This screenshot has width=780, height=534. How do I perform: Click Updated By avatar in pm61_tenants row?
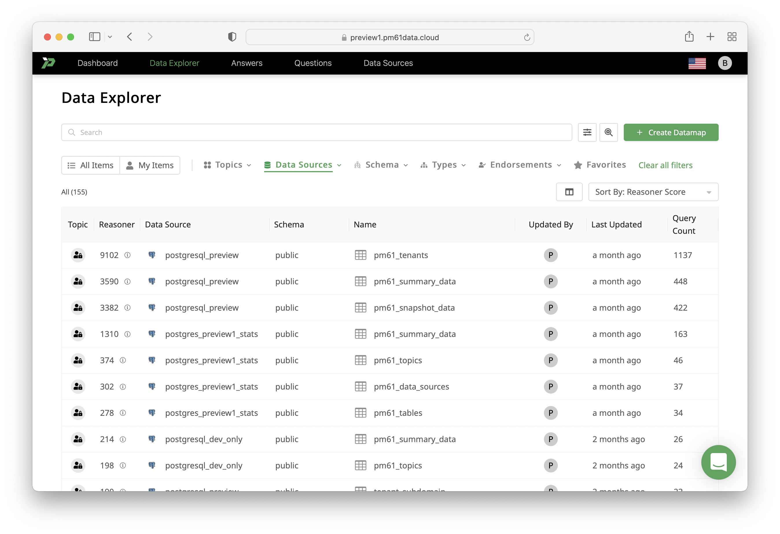[551, 255]
